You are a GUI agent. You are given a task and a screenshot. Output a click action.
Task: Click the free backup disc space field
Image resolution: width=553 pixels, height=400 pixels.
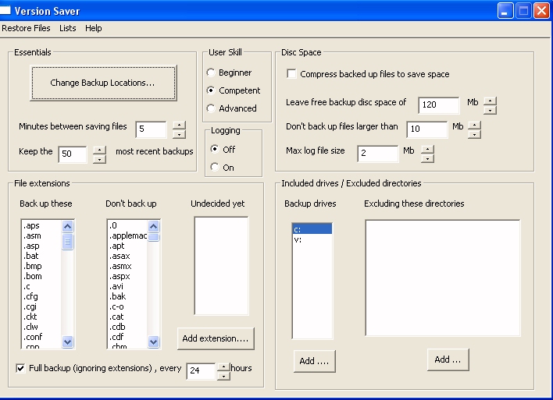pos(439,105)
